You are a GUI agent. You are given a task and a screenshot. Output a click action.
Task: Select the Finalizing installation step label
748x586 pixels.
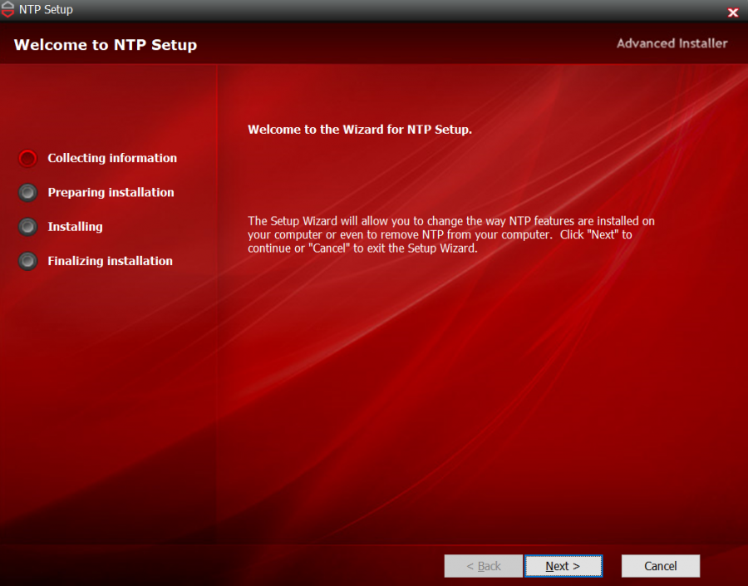[110, 260]
